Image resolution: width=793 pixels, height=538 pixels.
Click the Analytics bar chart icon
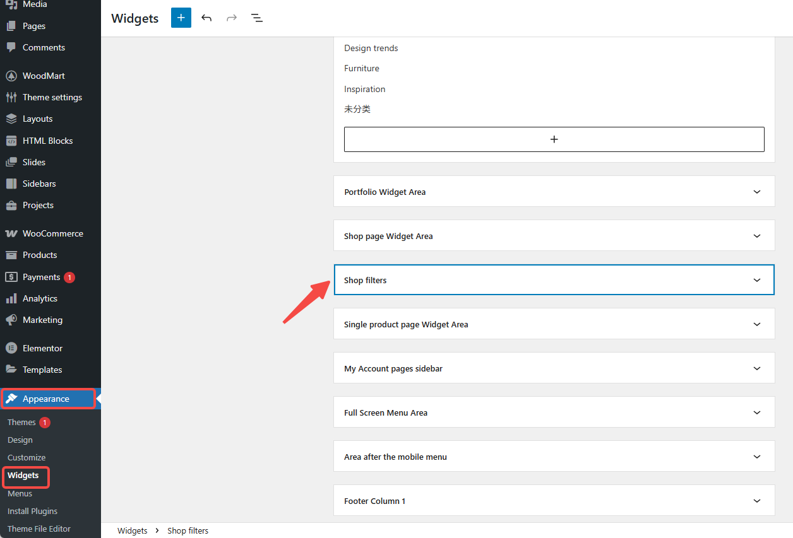(11, 298)
